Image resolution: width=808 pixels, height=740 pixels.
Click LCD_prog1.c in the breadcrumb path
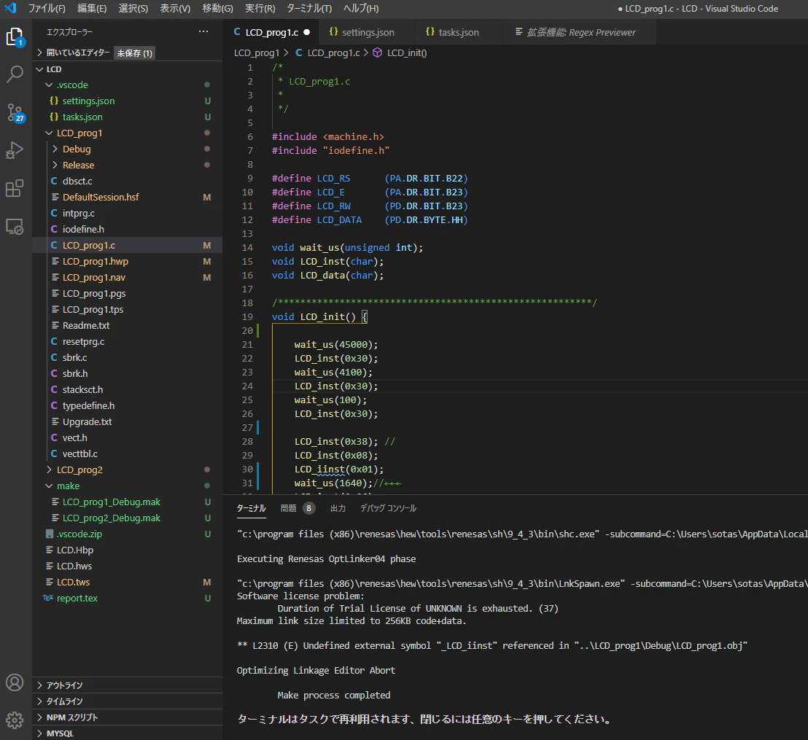click(x=333, y=52)
